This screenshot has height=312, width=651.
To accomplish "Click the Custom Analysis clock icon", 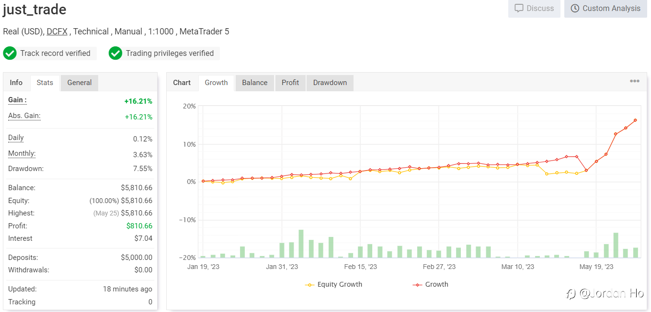I will click(575, 9).
